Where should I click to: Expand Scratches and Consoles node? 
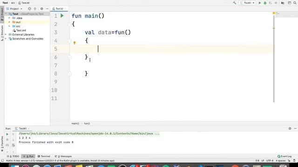6,39
